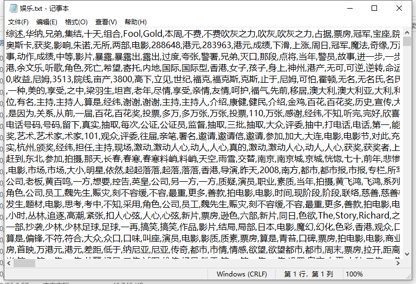This screenshot has width=416, height=284.
Task: Click the word 纳尼亚 in the text
Action: [136, 250]
